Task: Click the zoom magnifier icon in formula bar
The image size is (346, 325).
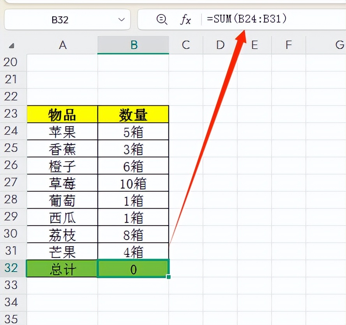Action: 162,19
